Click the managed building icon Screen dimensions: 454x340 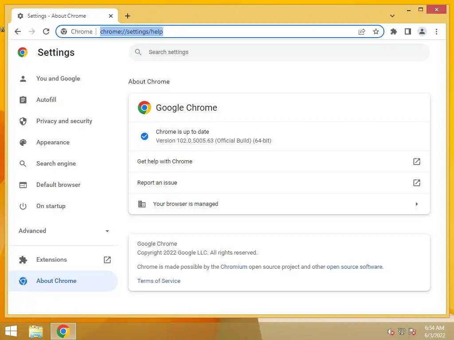tap(141, 204)
